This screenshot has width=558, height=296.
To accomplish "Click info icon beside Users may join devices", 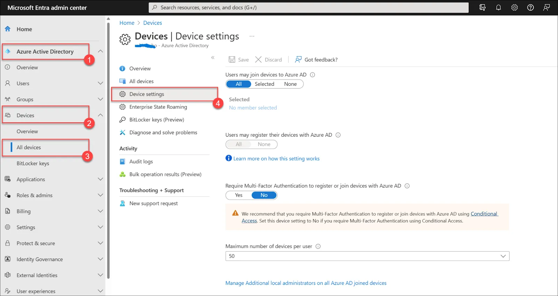I will pyautogui.click(x=312, y=75).
